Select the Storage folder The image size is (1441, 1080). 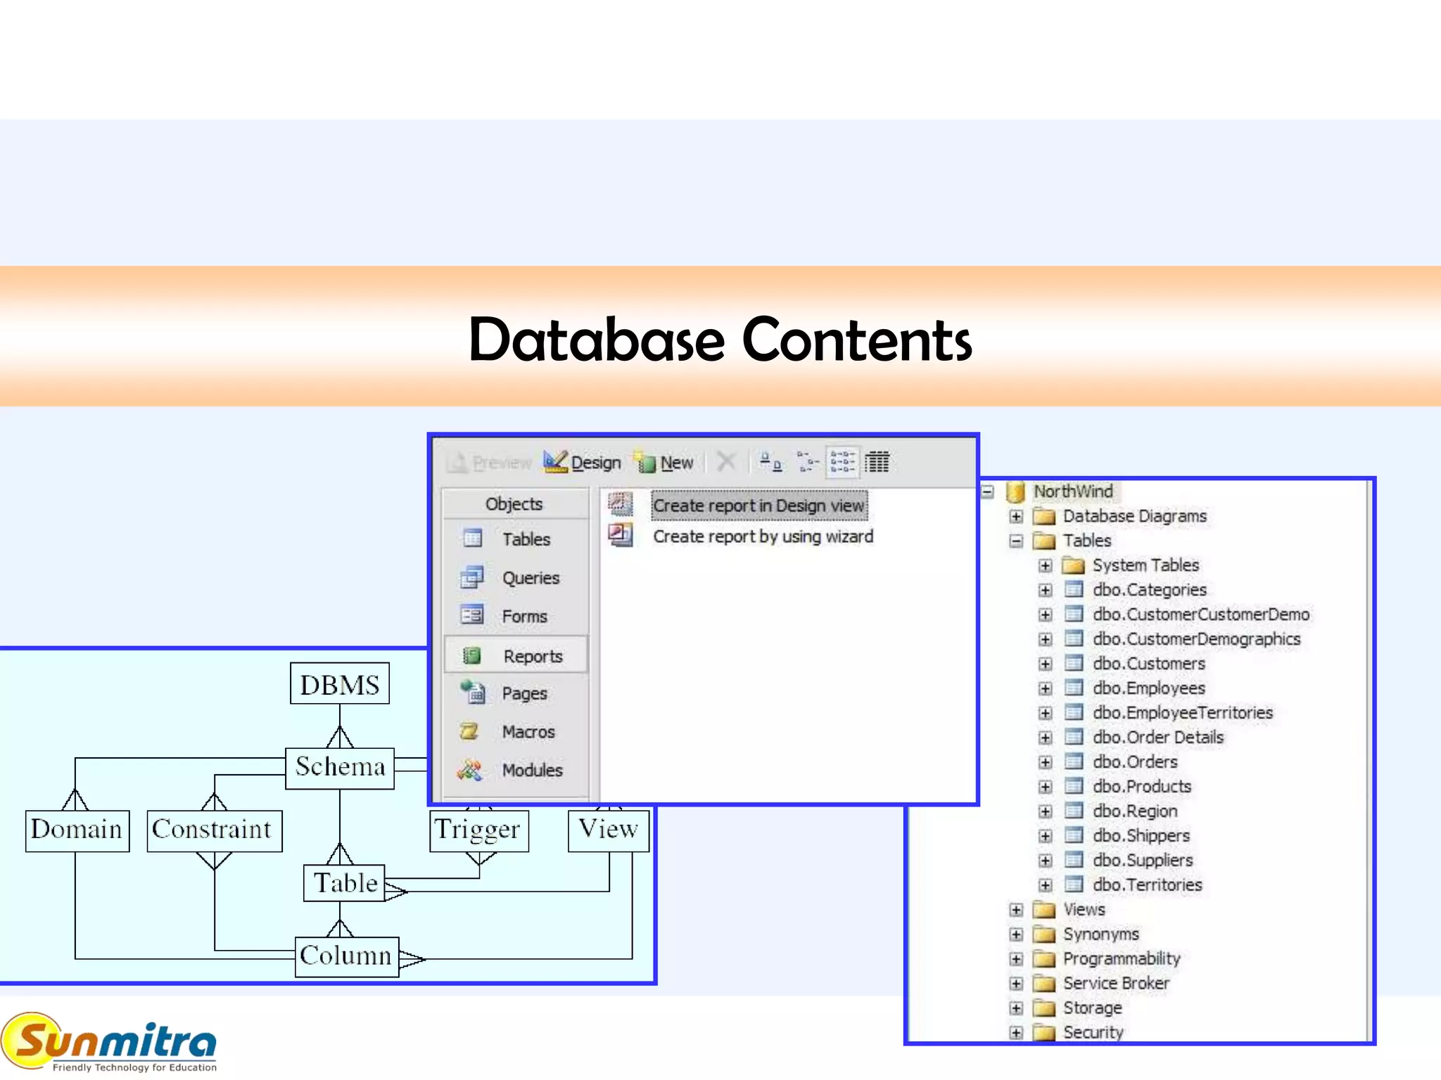pos(1093,1008)
